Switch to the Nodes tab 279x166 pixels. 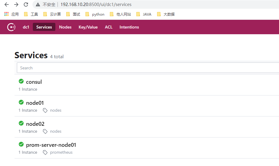[65, 27]
